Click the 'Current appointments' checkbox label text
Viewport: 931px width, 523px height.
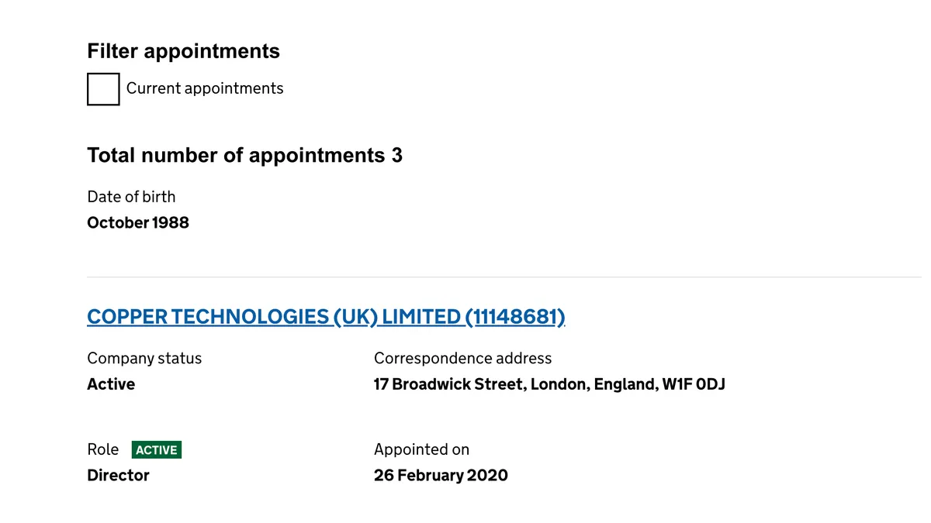(205, 88)
